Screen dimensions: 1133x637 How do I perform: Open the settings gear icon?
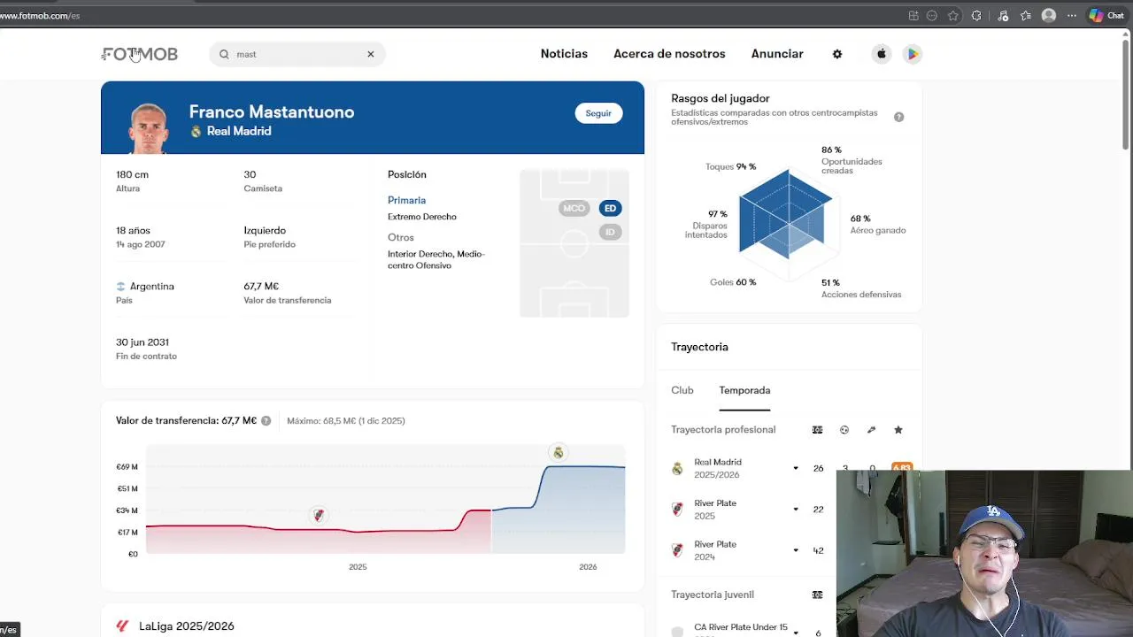point(837,54)
